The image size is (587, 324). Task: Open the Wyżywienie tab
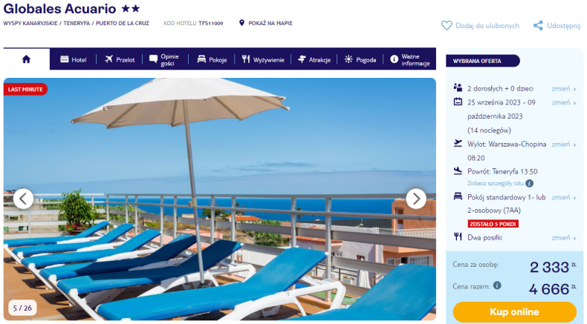(263, 59)
